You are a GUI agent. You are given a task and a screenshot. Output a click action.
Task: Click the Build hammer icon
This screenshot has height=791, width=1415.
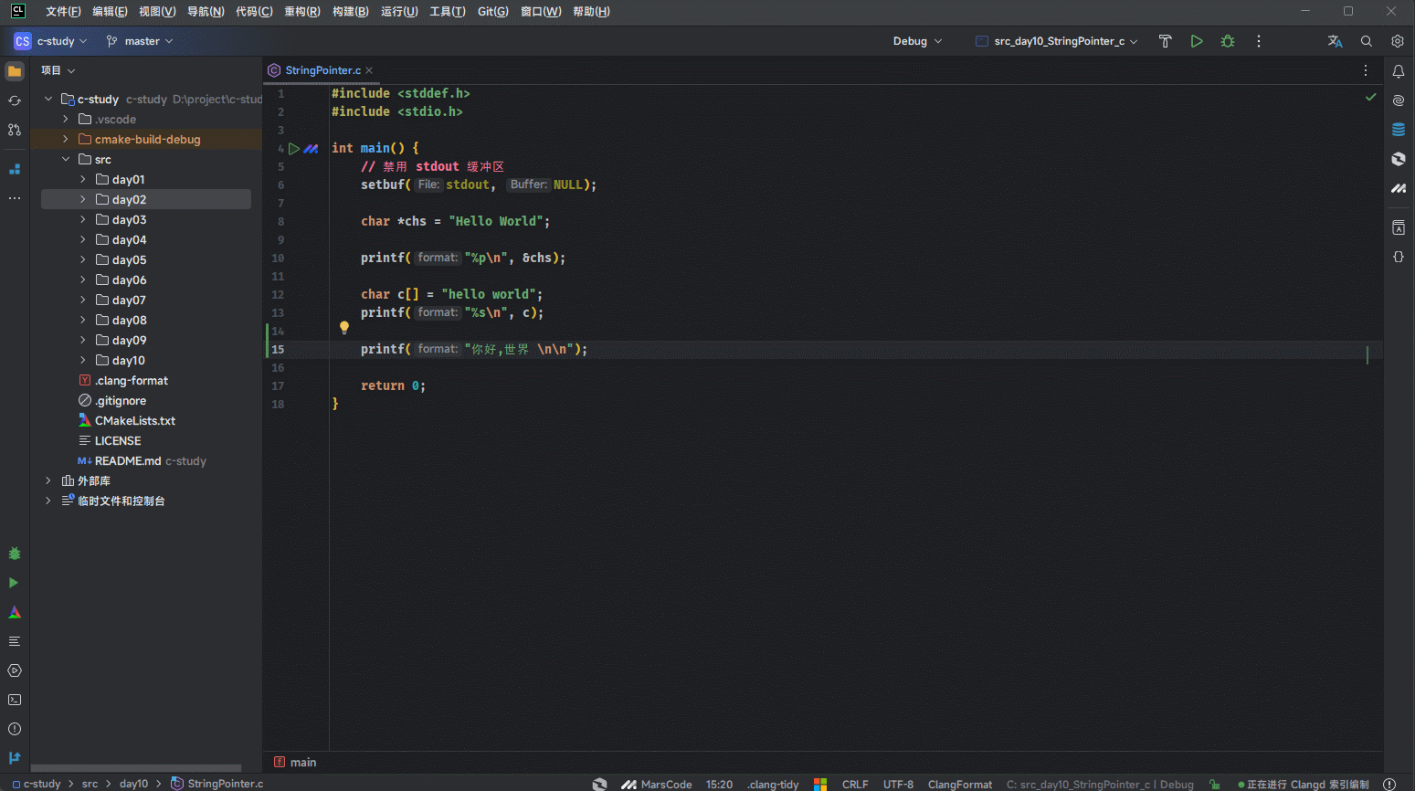1165,41
